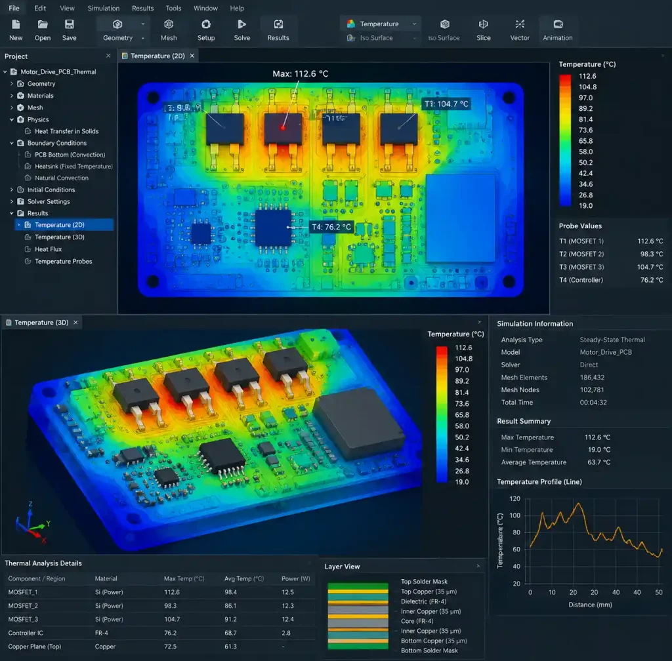Close the Project panel
Screen dimensions: 672x661
coord(108,56)
